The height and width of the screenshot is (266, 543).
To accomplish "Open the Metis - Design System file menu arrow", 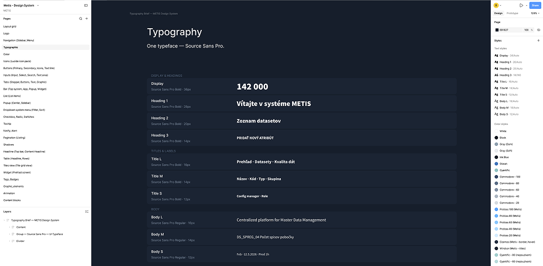I will tap(38, 5).
